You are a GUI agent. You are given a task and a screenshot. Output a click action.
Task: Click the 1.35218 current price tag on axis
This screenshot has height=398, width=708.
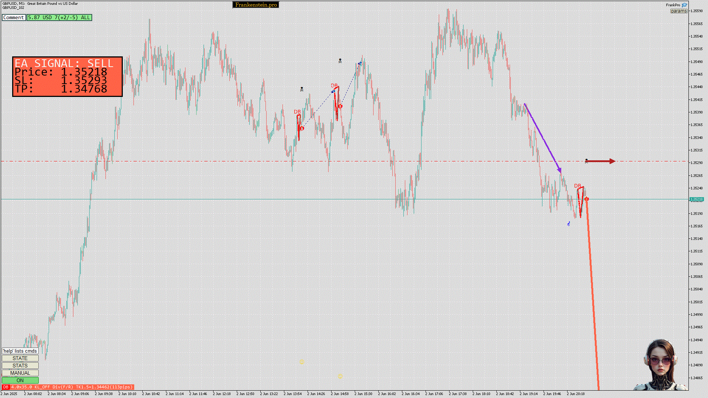(696, 199)
